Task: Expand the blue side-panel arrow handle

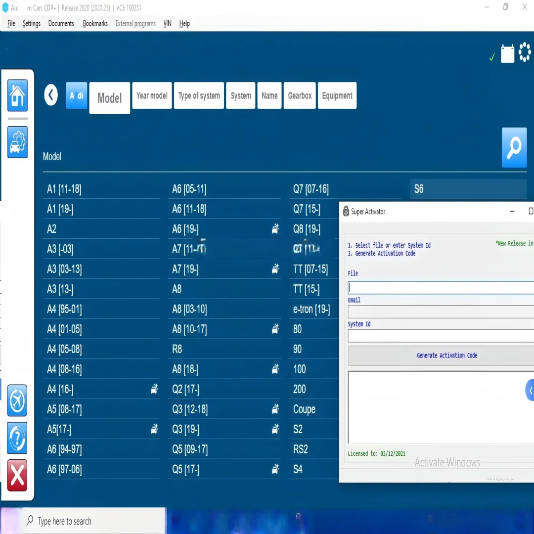Action: coord(530,390)
